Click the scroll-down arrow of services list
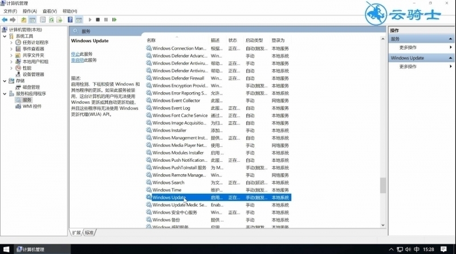The height and width of the screenshot is (254, 456). (x=383, y=225)
